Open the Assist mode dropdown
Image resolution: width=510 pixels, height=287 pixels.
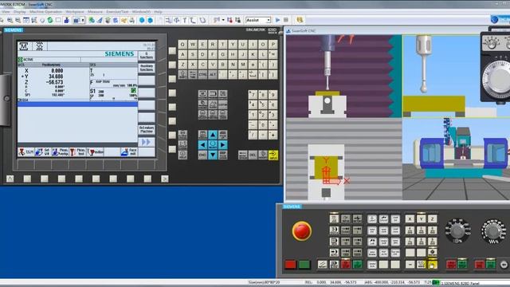point(258,20)
